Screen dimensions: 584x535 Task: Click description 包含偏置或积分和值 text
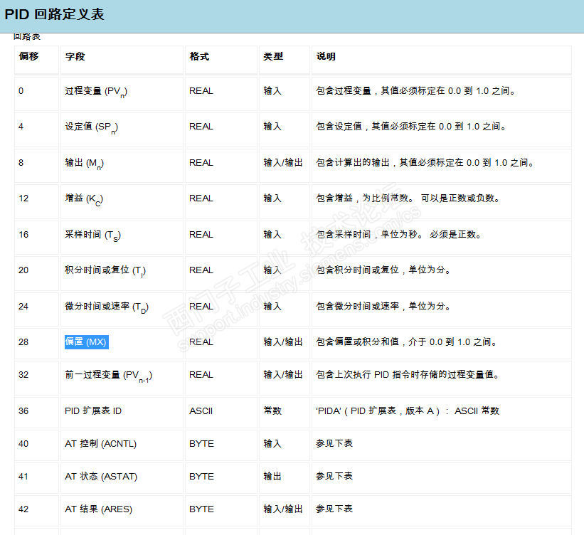(x=406, y=342)
